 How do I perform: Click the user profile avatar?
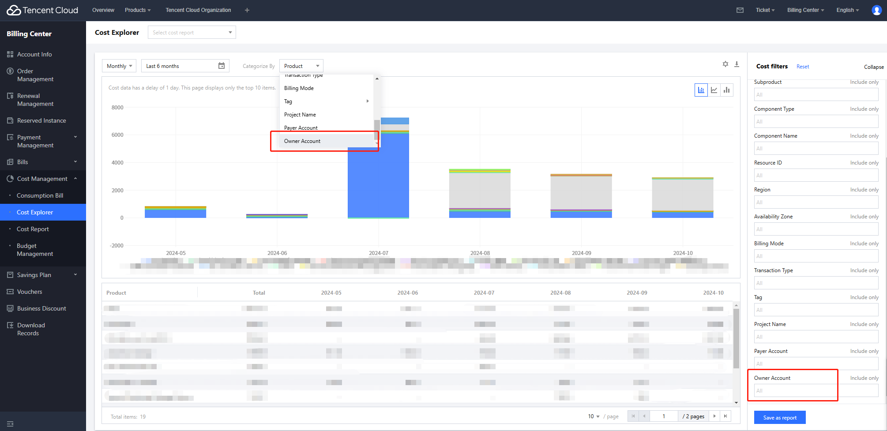pos(876,10)
